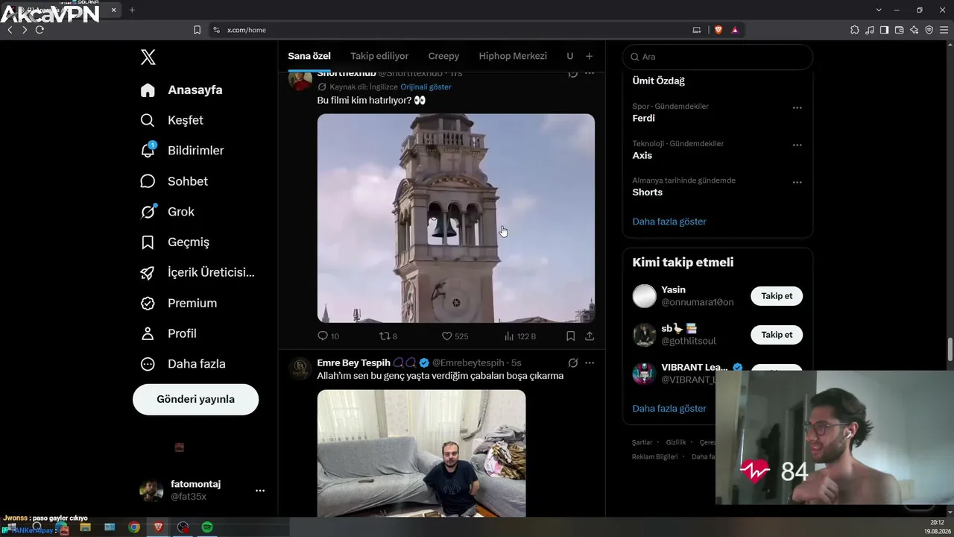Image resolution: width=954 pixels, height=537 pixels.
Task: Open Şartlar footer link
Action: (642, 442)
